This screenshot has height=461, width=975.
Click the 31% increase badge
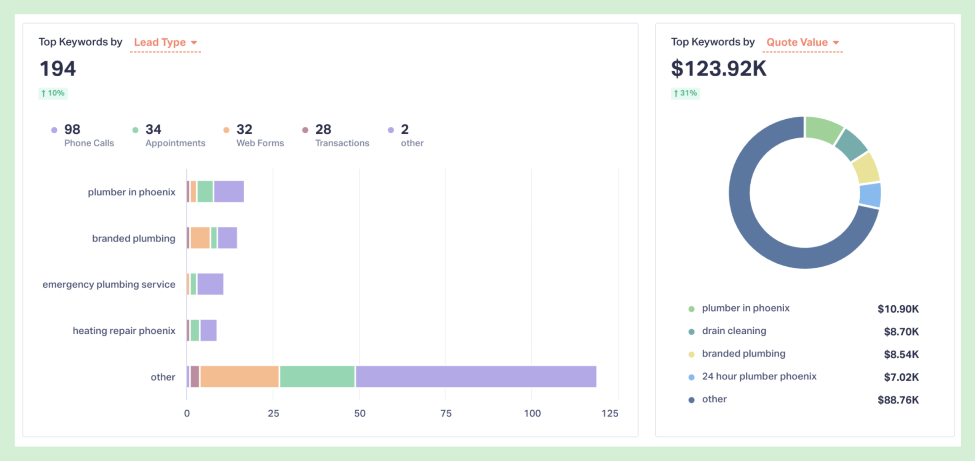click(x=685, y=93)
